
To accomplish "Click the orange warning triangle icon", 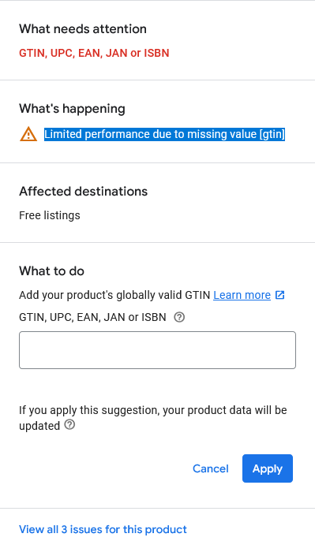I will coord(28,134).
